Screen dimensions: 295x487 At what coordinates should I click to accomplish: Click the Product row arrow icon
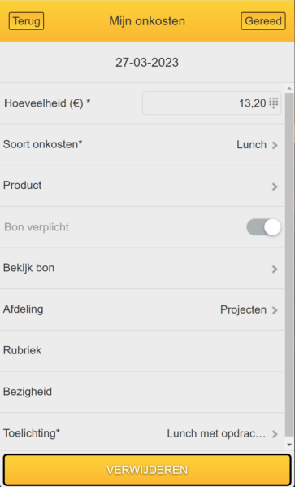pos(275,186)
